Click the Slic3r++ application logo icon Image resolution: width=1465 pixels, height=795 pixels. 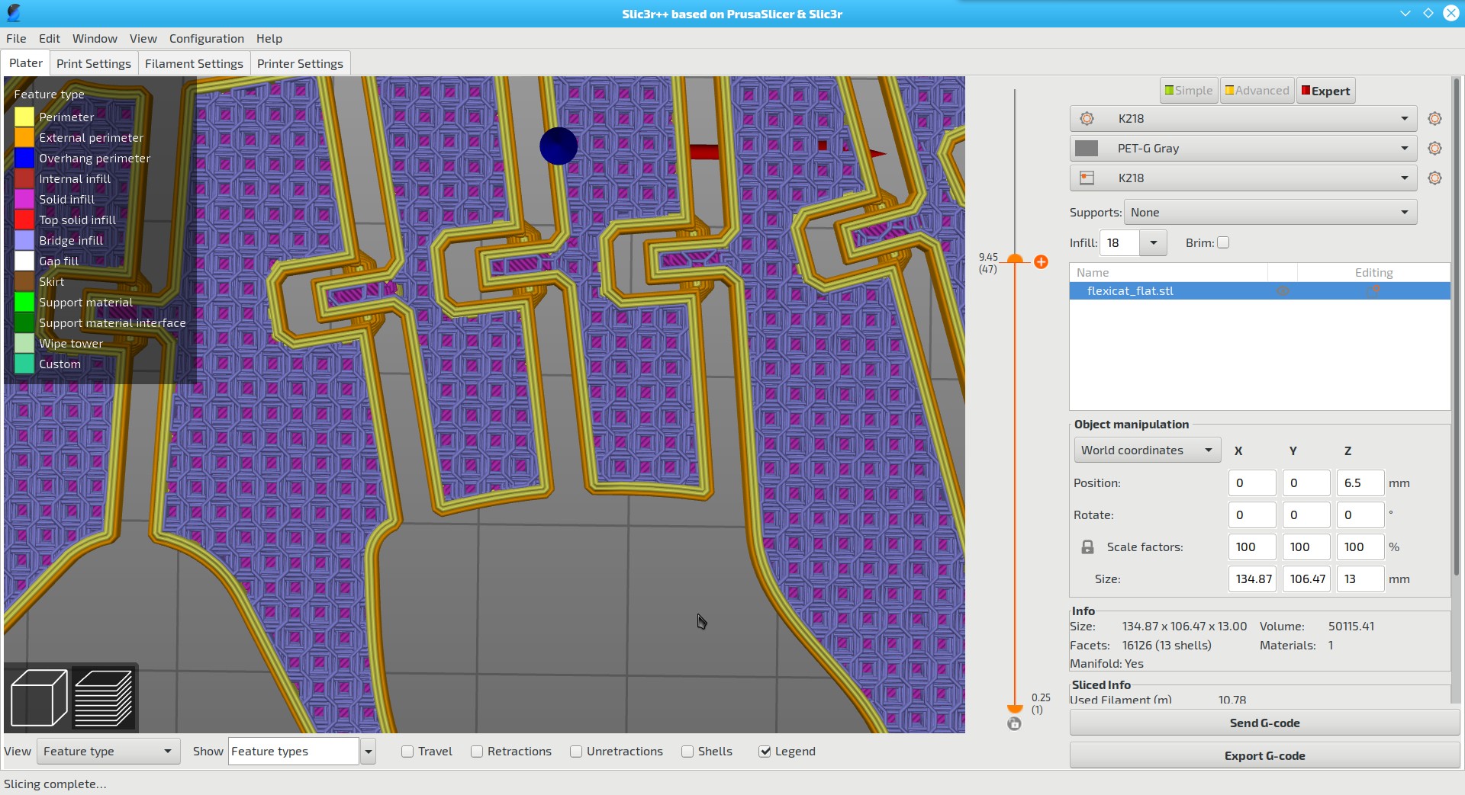pos(13,13)
